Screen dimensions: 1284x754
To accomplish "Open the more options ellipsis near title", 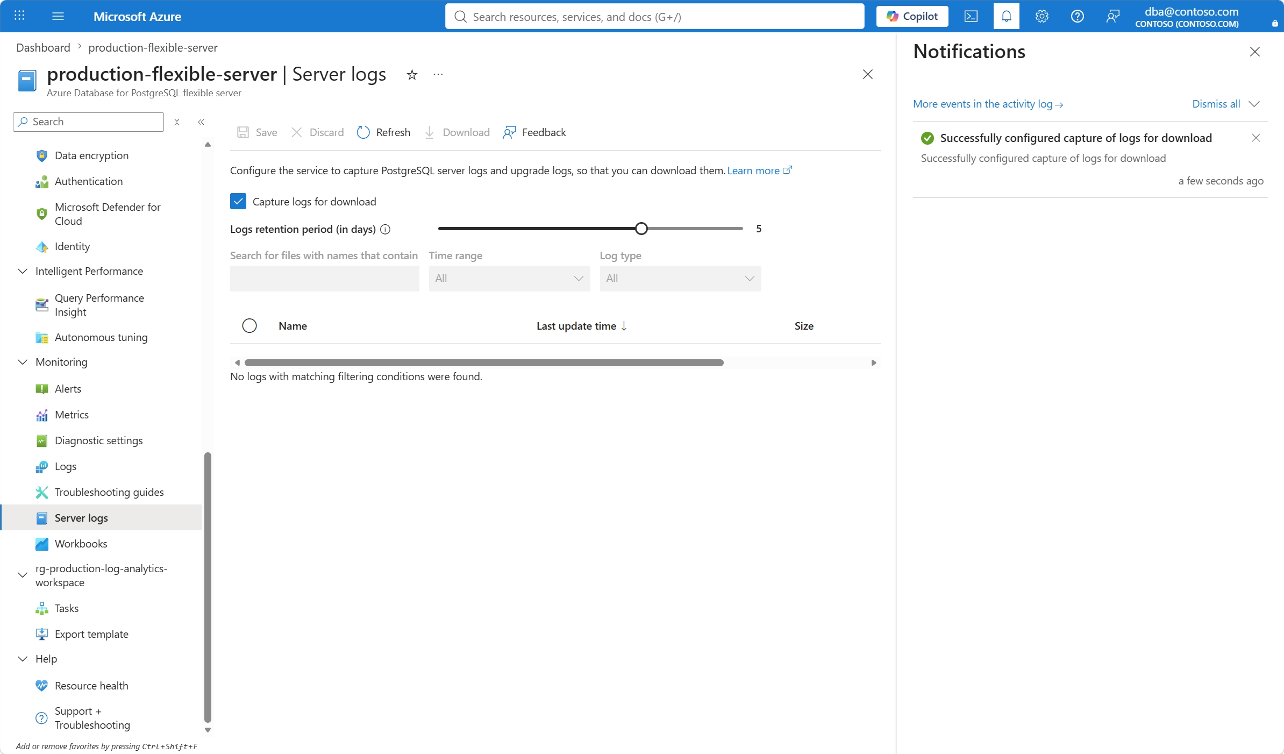I will pyautogui.click(x=438, y=75).
